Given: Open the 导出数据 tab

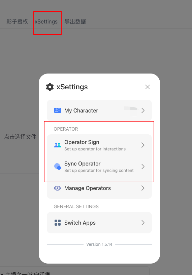Looking at the screenshot, I should point(75,21).
